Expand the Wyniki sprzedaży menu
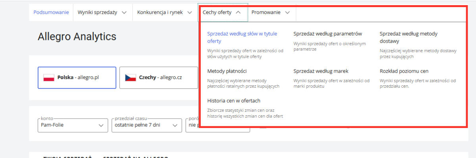 [x=102, y=12]
